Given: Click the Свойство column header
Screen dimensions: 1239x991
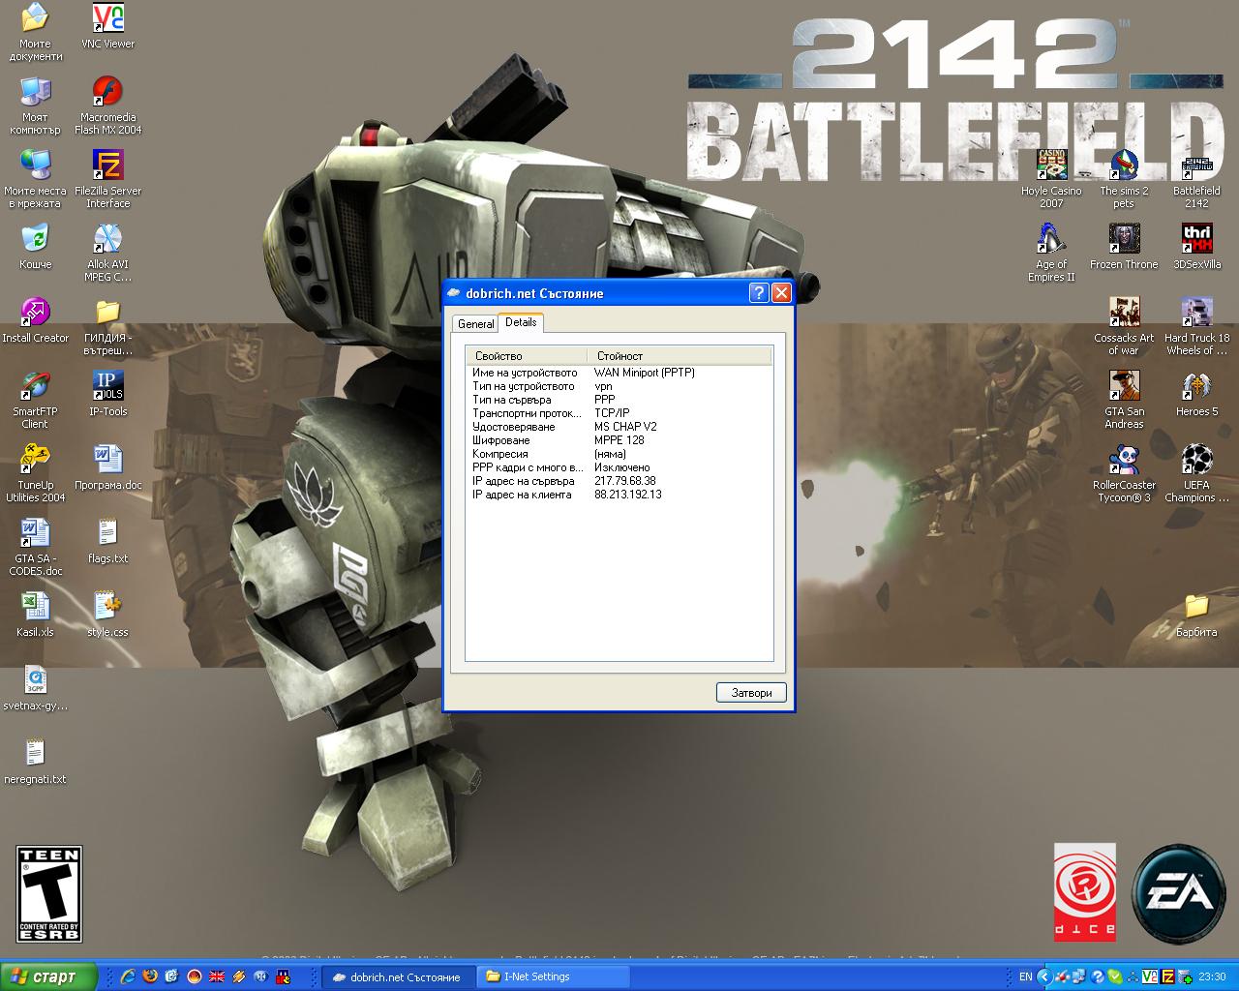Looking at the screenshot, I should (527, 356).
